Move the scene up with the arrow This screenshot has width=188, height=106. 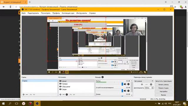point(31,95)
